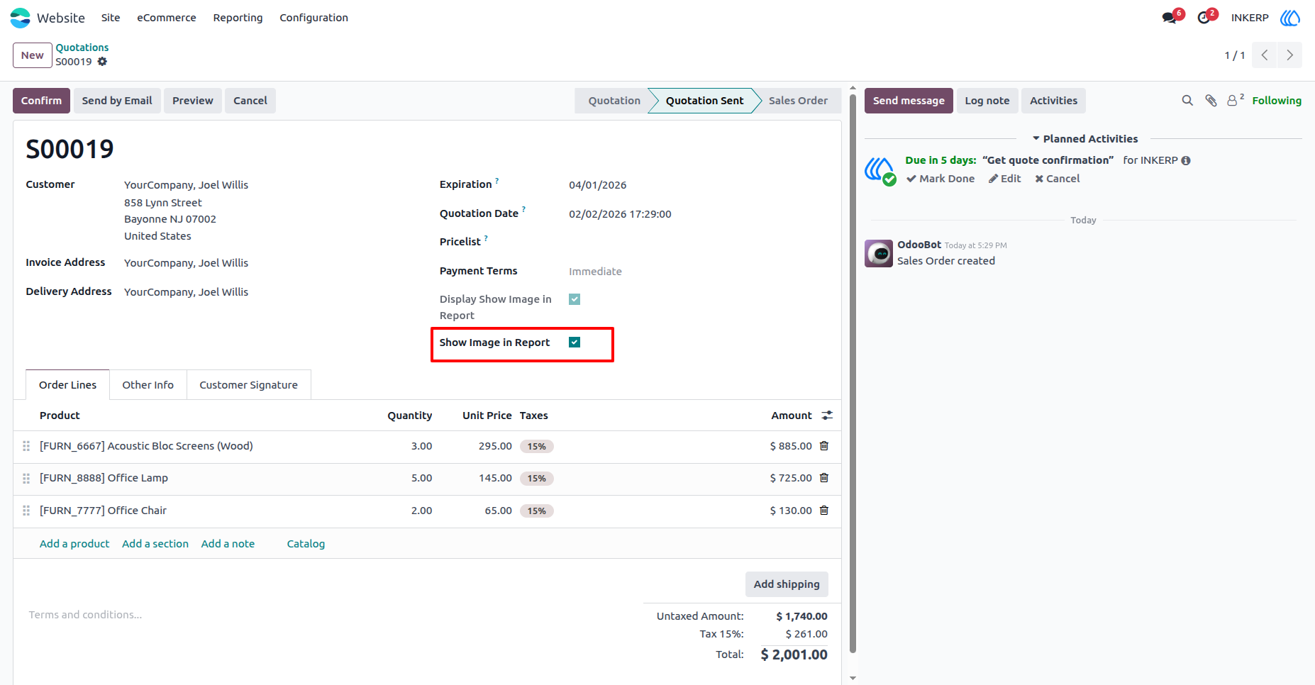This screenshot has height=685, width=1315.
Task: Click the form vertical scrollbar
Action: [x=853, y=372]
